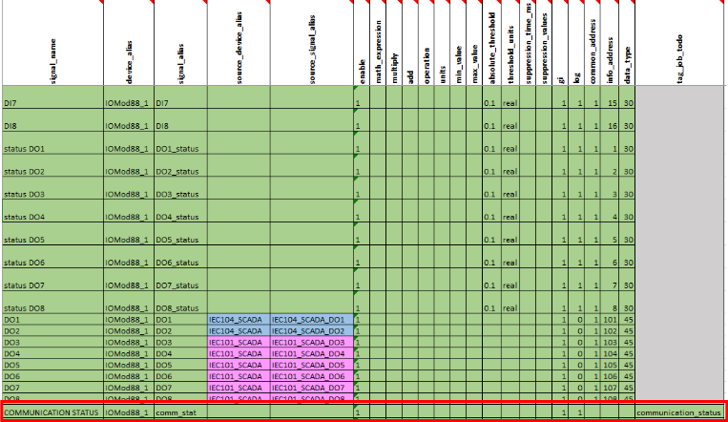The height and width of the screenshot is (422, 728).
Task: Select the signal_name column header
Action: point(52,43)
